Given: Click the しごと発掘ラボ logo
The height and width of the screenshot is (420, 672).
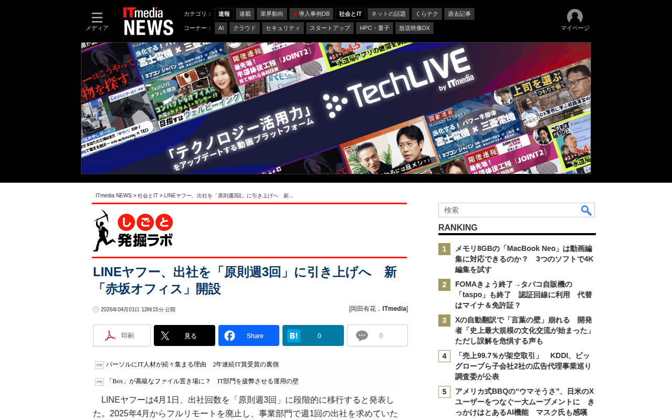Looking at the screenshot, I should [x=133, y=230].
